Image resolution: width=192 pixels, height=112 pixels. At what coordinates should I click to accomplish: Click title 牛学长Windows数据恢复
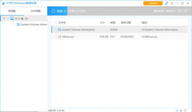(22, 3)
